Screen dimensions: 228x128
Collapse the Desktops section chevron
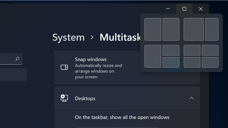(191, 98)
